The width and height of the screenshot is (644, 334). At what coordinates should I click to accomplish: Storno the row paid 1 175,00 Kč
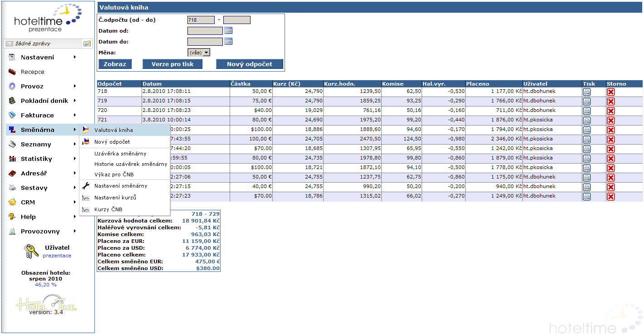click(611, 178)
